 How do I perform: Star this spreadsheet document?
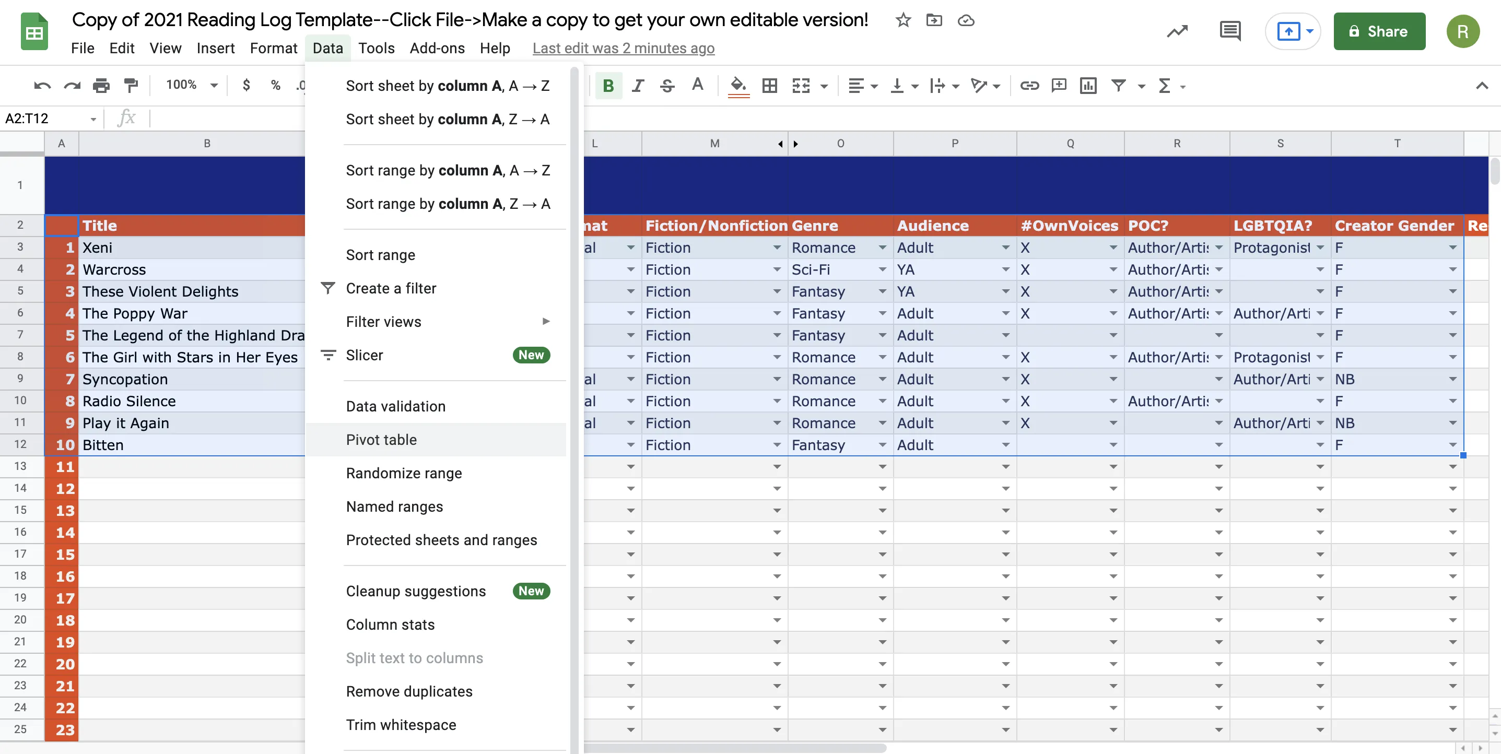[x=902, y=20]
